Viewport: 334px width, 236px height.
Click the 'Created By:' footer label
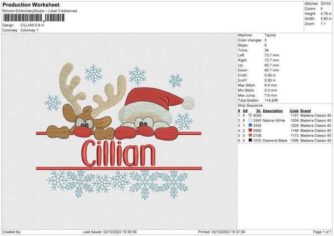click(12, 232)
